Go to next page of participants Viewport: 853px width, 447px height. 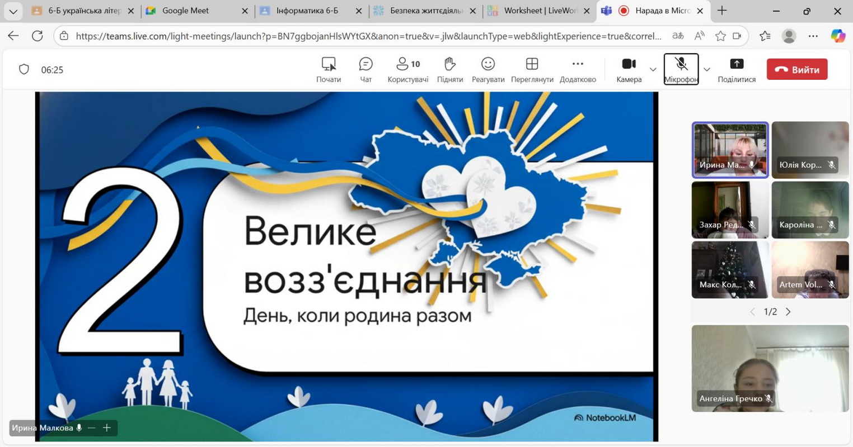[788, 312]
